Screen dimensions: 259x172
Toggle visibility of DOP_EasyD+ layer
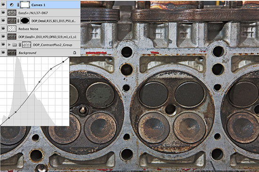point(3,37)
